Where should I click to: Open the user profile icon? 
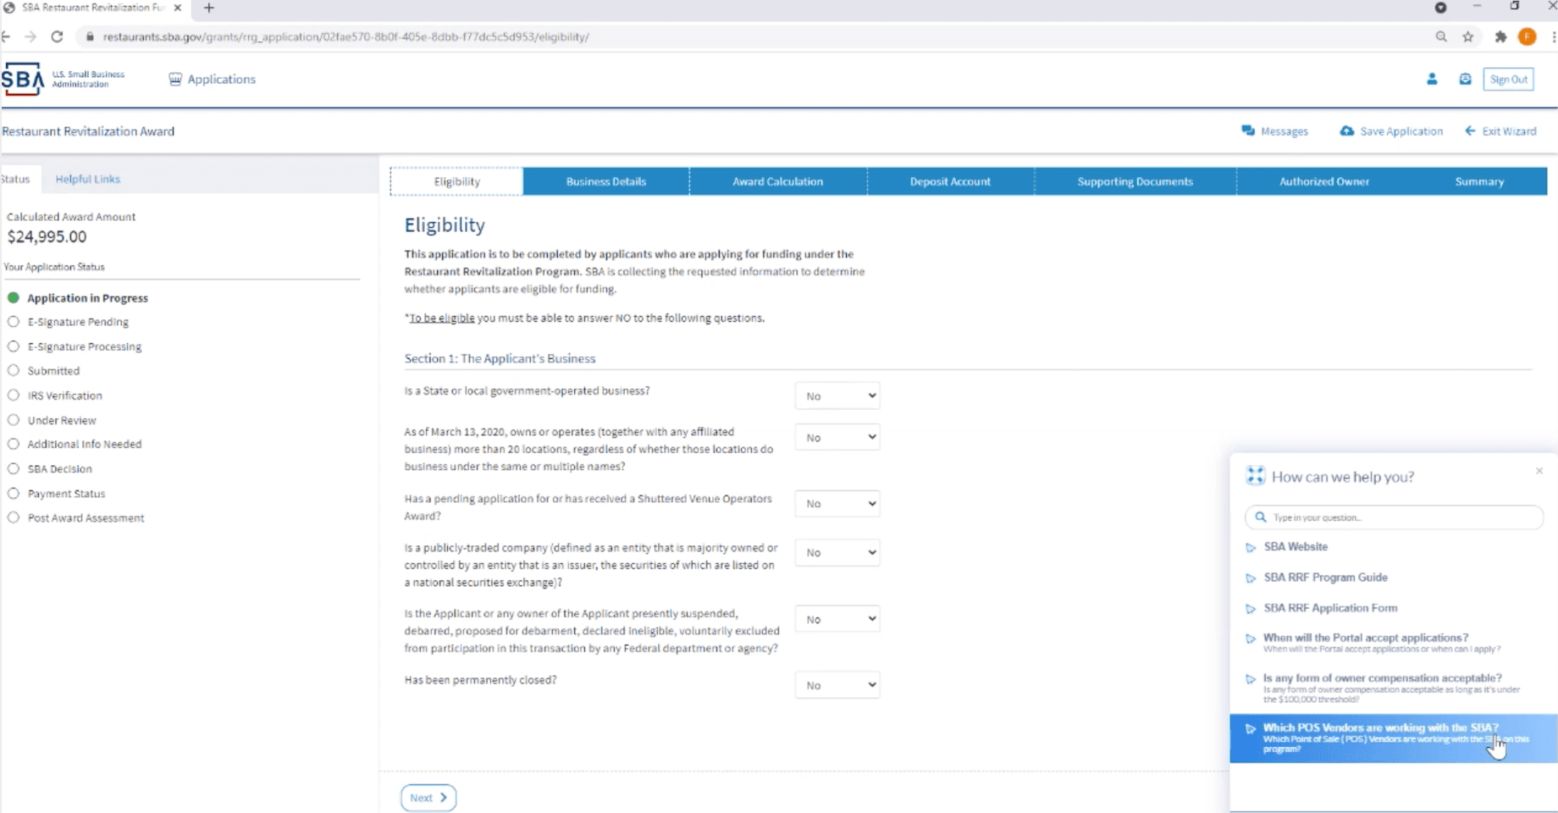pyautogui.click(x=1432, y=79)
